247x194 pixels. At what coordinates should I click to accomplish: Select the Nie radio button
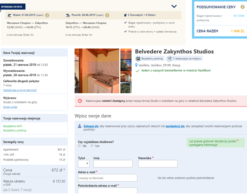(92, 146)
